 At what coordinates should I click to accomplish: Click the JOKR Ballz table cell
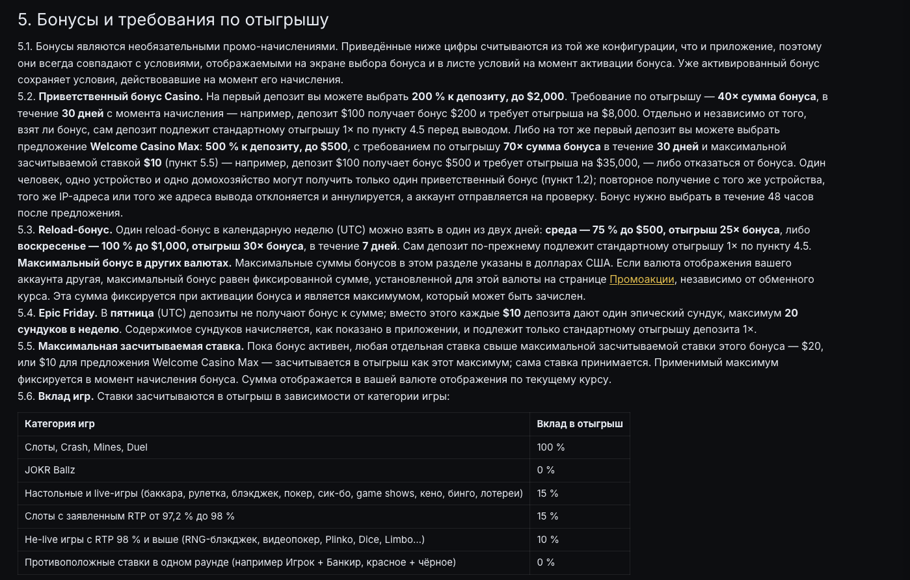274,470
